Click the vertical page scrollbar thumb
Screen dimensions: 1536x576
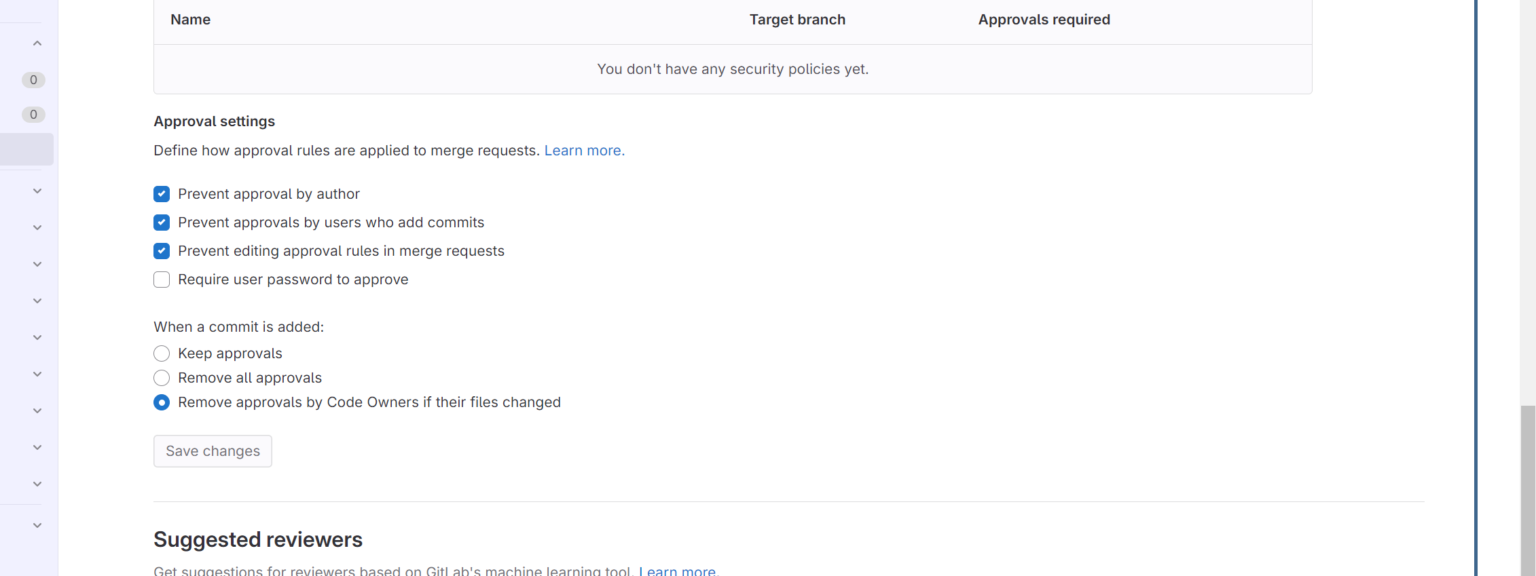(1528, 488)
